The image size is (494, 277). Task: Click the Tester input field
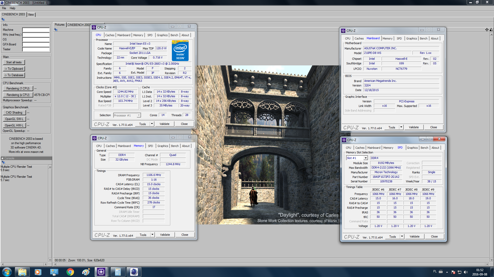coord(36,49)
